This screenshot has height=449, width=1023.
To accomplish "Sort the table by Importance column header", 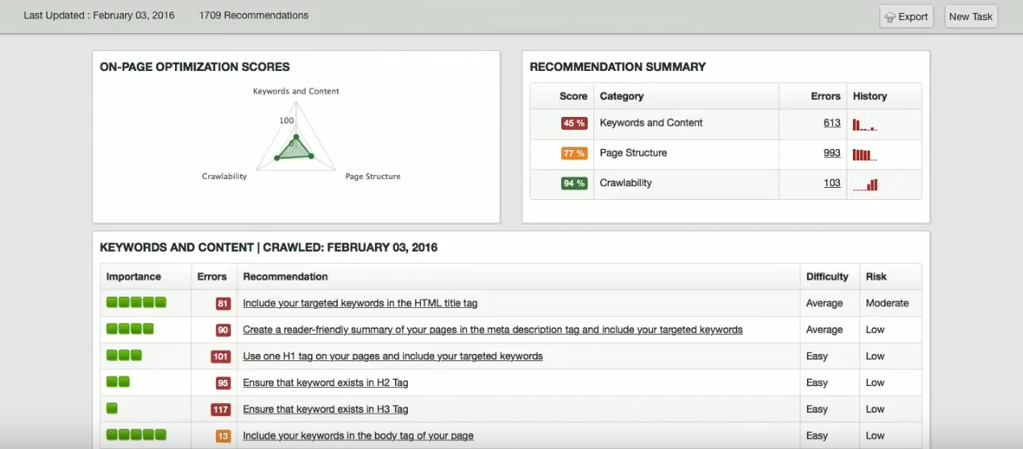I will pos(134,276).
